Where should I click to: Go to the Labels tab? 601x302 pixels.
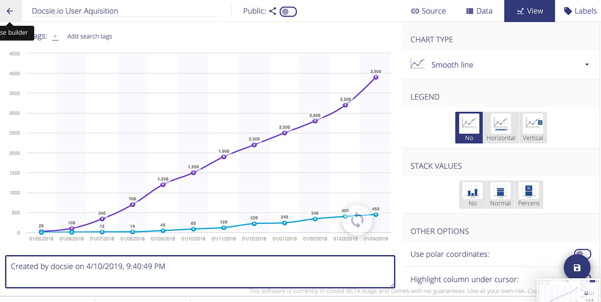tap(580, 11)
